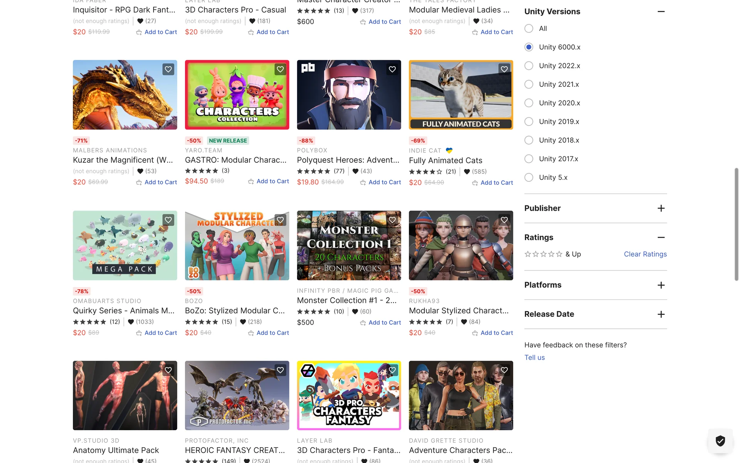This screenshot has height=463, width=740.
Task: Click Tell us feedback link
Action: (x=534, y=358)
